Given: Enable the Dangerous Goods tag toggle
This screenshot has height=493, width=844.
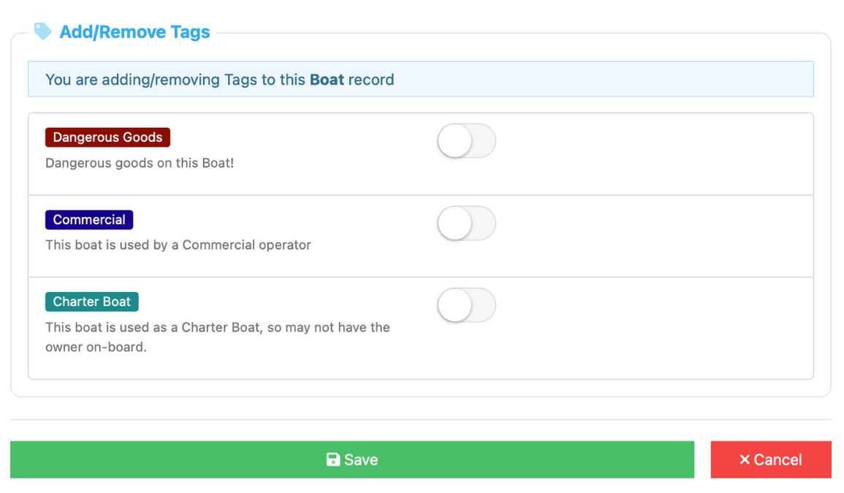Looking at the screenshot, I should point(466,141).
